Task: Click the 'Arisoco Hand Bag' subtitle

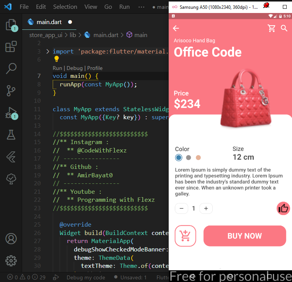Action: tap(194, 41)
